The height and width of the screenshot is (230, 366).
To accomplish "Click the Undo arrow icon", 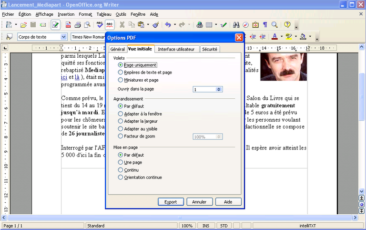I will [168, 24].
